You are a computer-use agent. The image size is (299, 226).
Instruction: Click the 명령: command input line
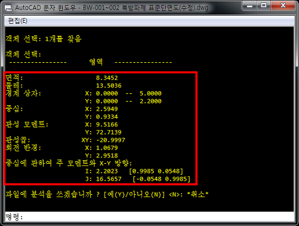pyautogui.click(x=149, y=216)
